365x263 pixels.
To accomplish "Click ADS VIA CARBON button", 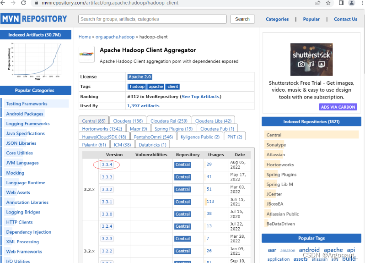I will point(338,107).
